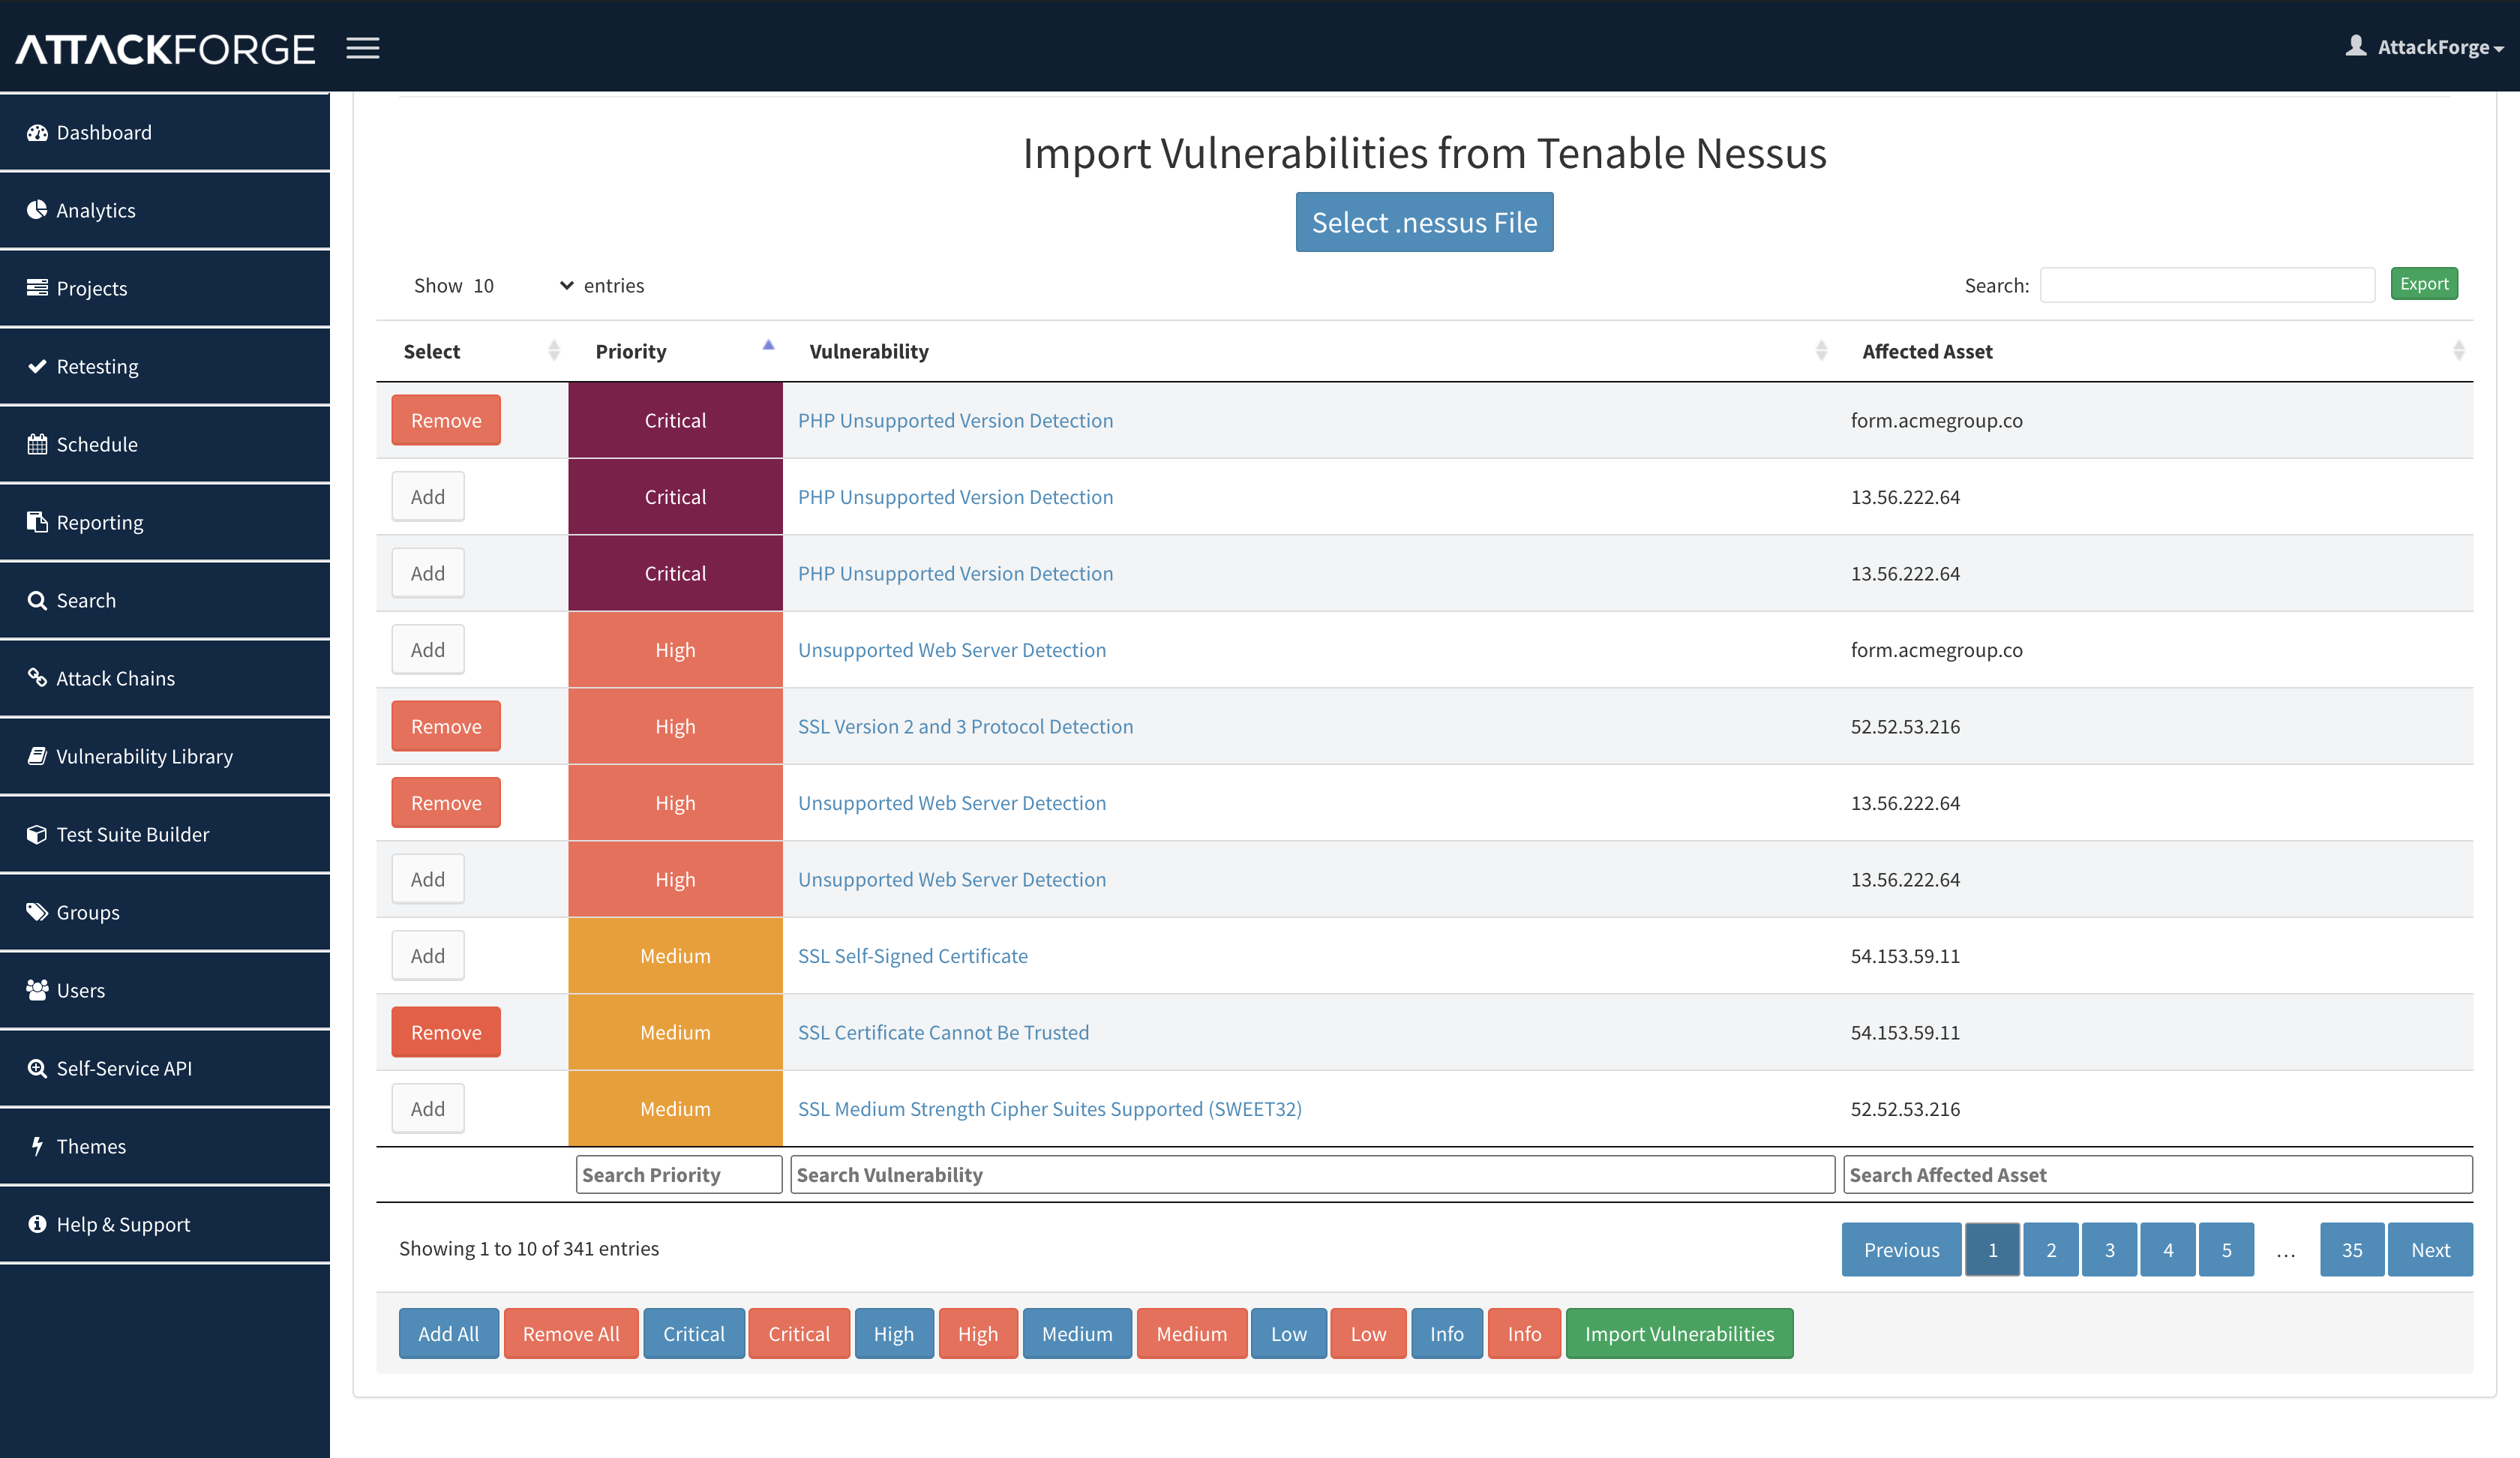Go to the Next page
Screen dimensions: 2520x1458
2430,1250
